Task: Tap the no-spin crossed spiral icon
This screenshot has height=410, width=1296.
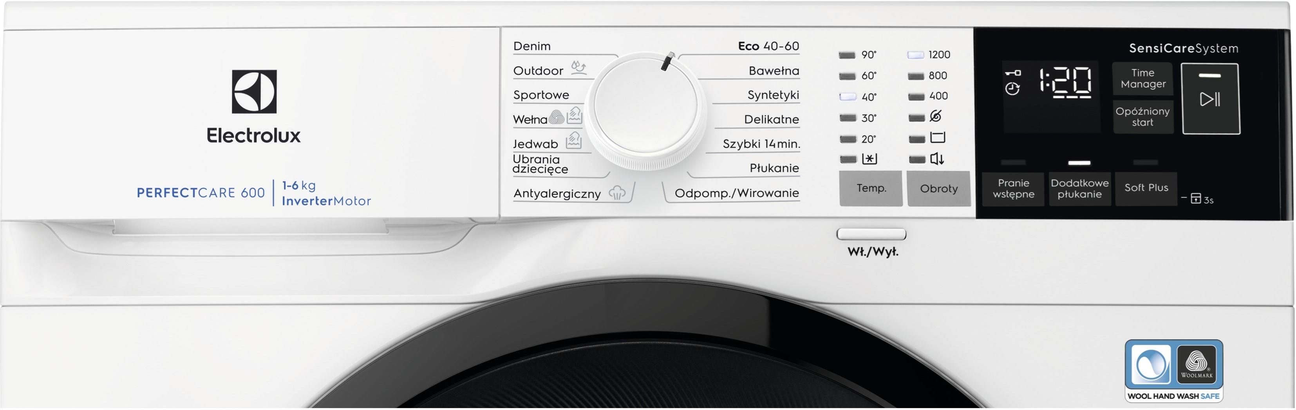Action: (x=936, y=117)
